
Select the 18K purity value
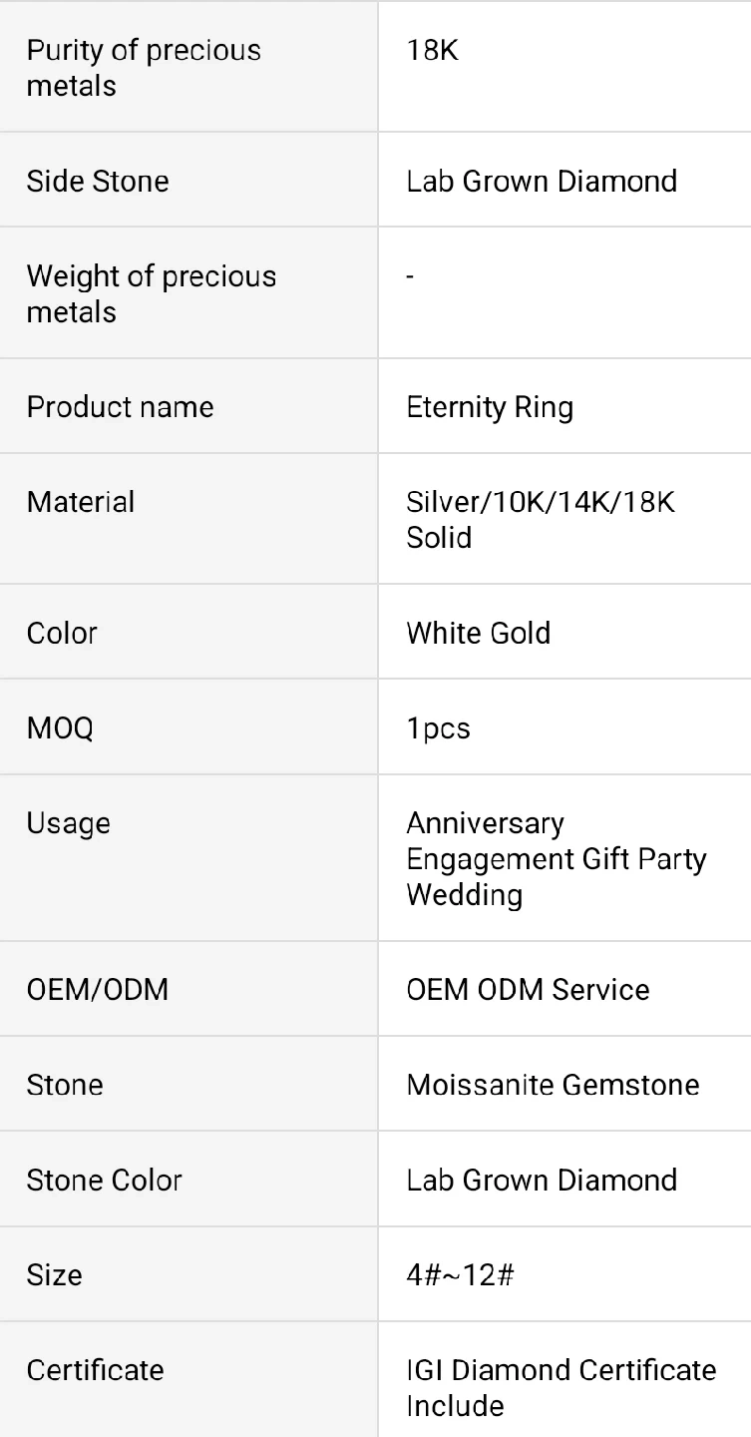433,51
